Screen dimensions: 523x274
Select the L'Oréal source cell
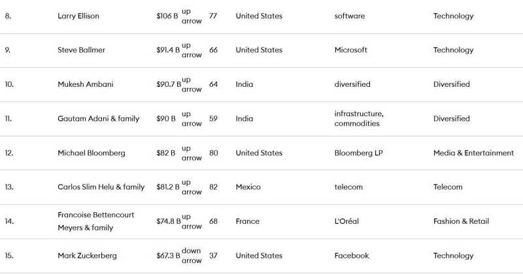click(x=346, y=222)
